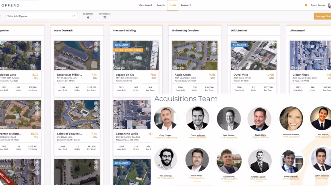
Task: Click the topmost round icon on Addison Lane card
Action: (37, 44)
